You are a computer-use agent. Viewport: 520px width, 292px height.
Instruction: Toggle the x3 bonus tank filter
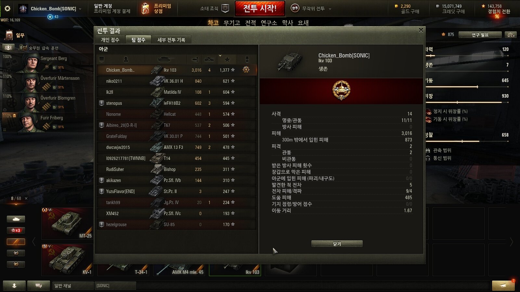point(16,230)
